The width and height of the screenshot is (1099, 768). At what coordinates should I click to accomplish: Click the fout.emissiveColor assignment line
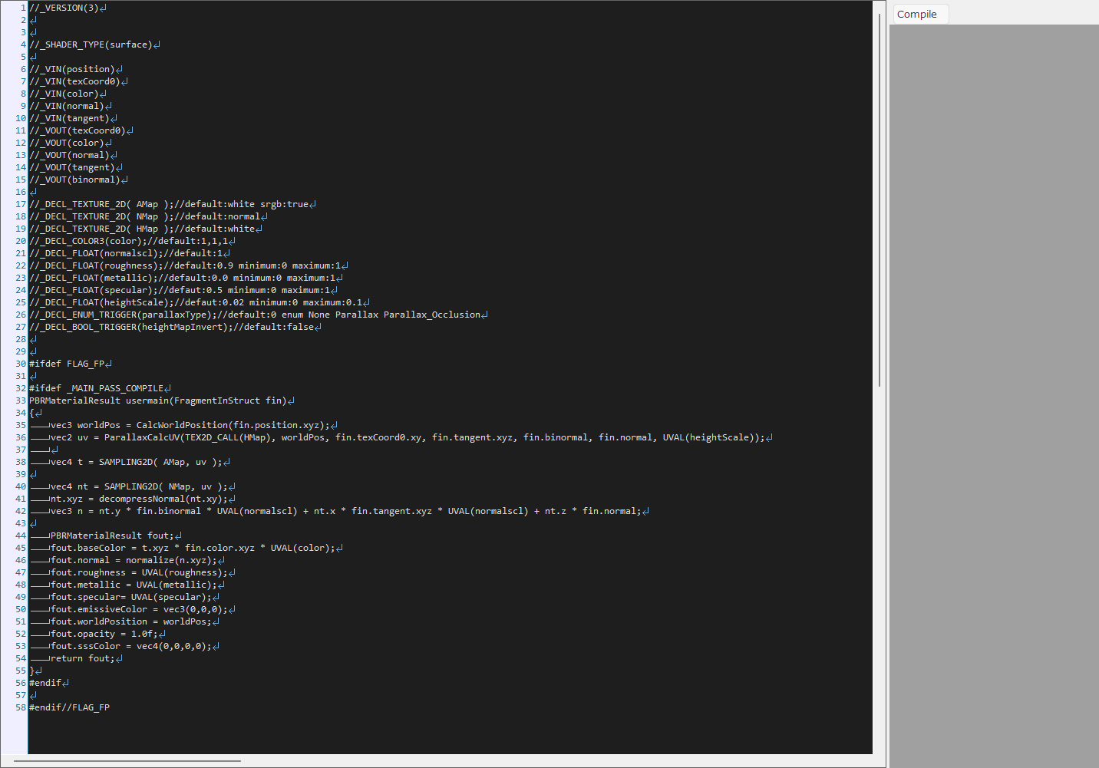[138, 609]
